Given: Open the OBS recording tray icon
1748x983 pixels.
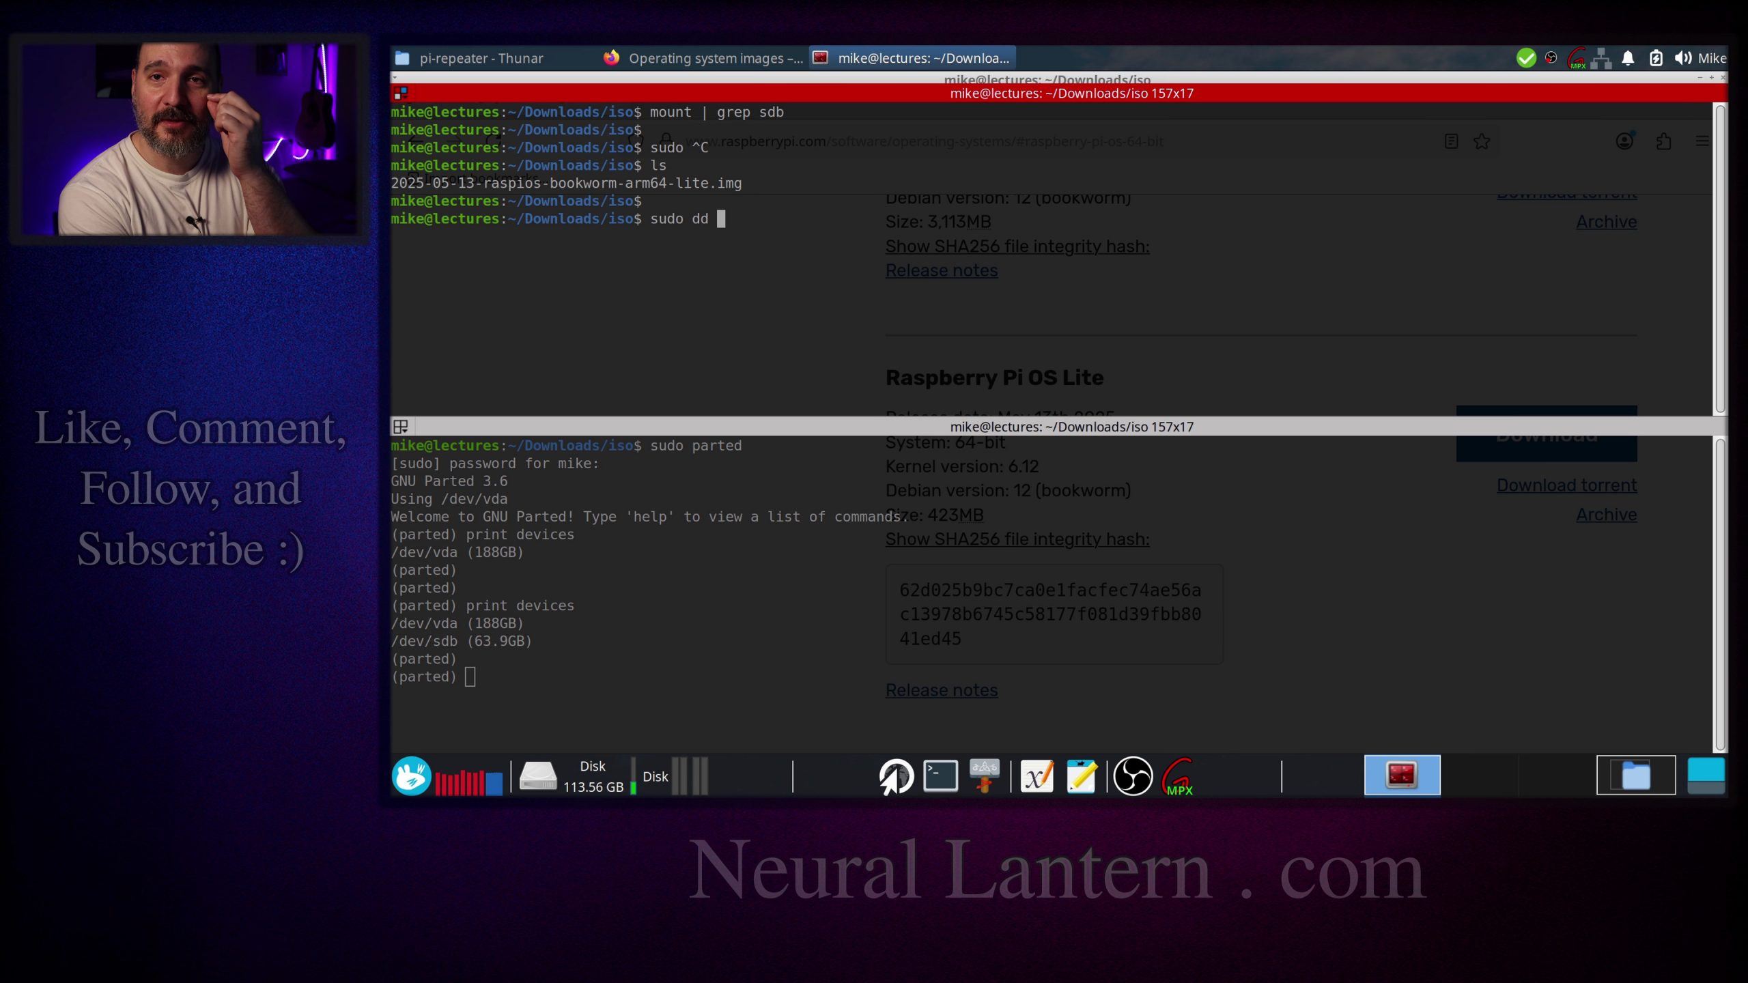Looking at the screenshot, I should (x=1551, y=58).
